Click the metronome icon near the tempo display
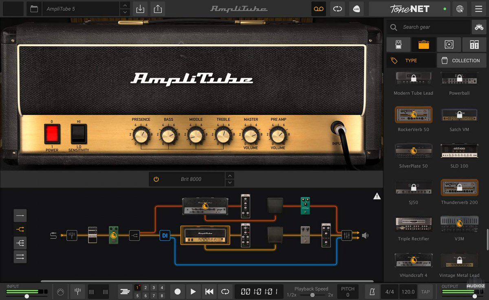The width and height of the screenshot is (489, 300). [x=372, y=291]
